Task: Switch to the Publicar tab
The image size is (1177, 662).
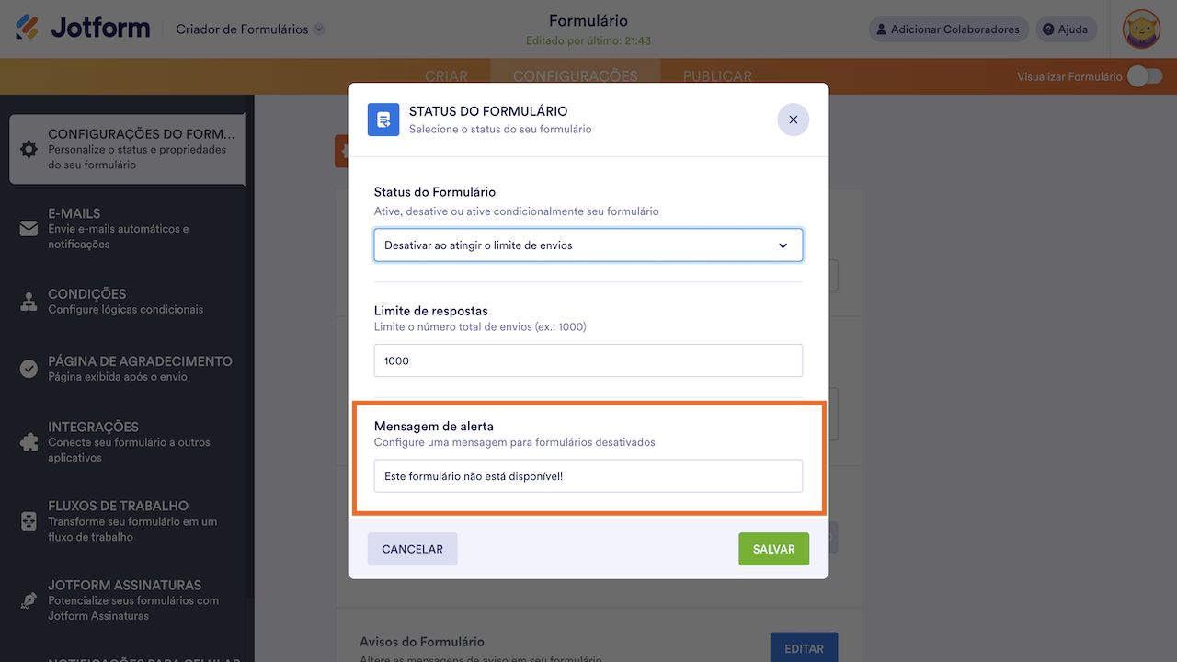Action: [717, 76]
